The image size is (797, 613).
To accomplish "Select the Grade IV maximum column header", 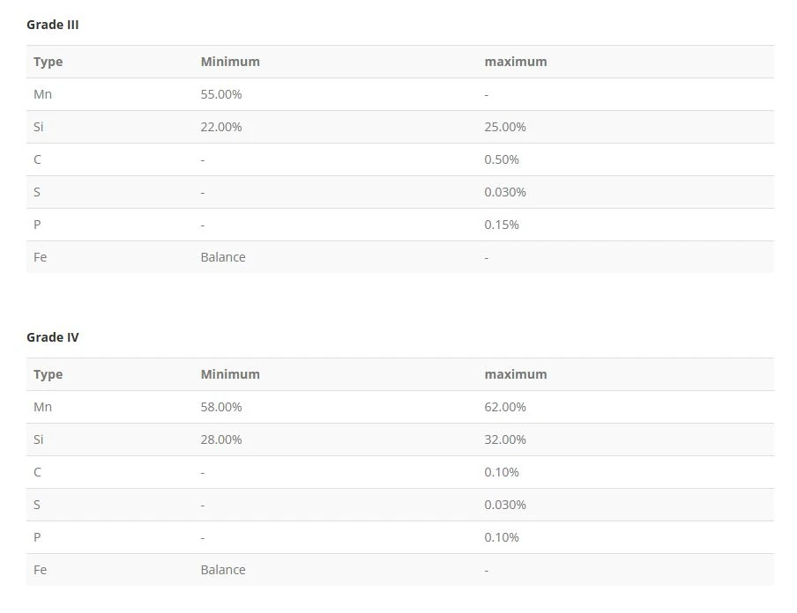I will click(x=516, y=374).
